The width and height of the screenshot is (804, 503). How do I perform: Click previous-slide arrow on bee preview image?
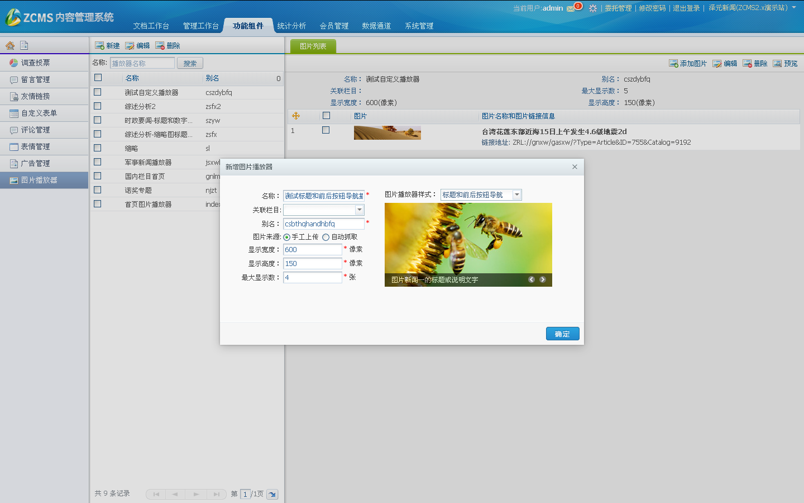(x=532, y=279)
